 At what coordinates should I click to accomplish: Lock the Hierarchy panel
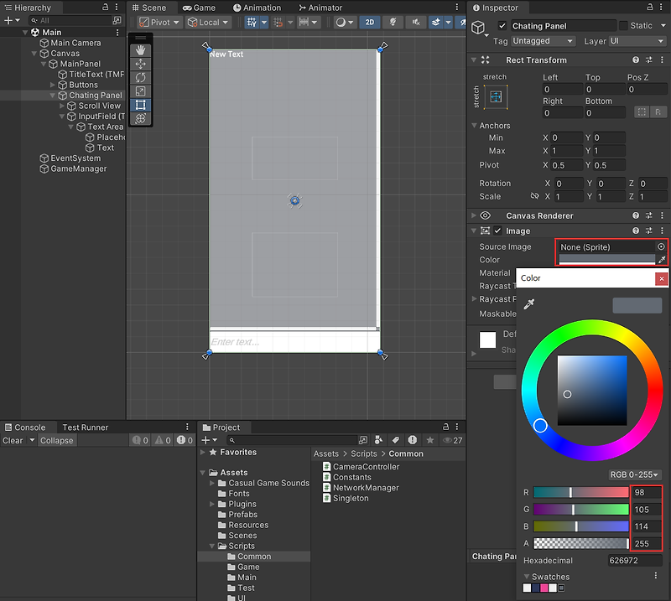[105, 7]
